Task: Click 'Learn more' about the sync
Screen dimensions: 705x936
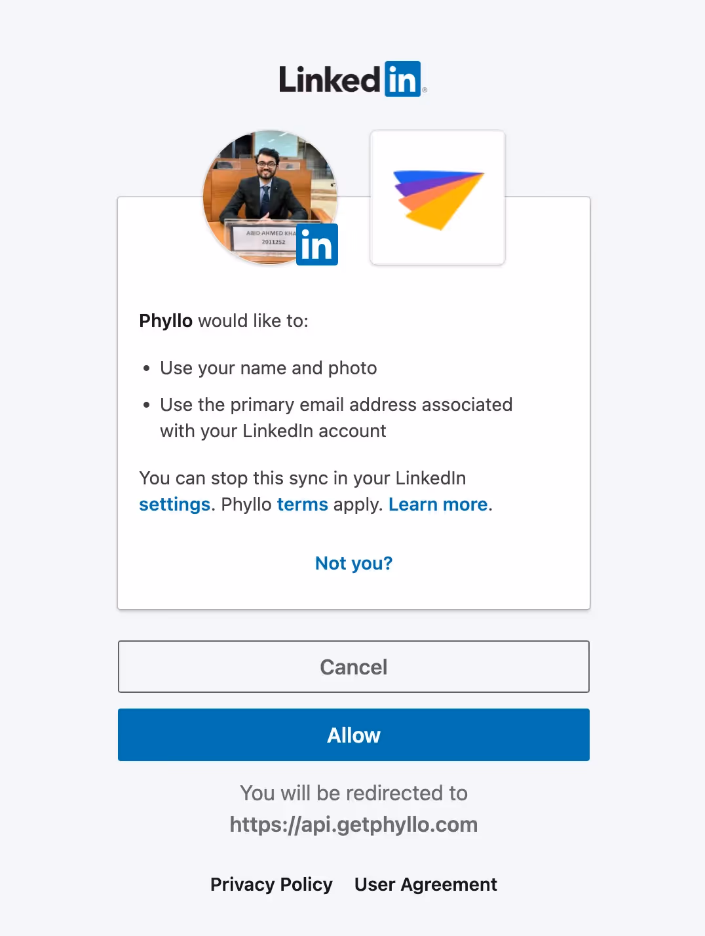Action: tap(438, 504)
